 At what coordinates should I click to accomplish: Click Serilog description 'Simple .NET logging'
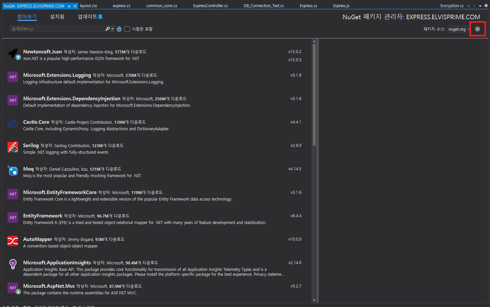66,152
